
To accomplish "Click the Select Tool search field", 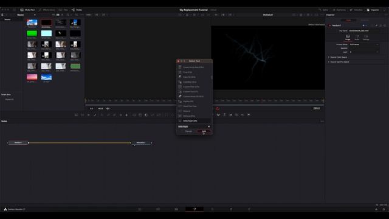I will pos(192,127).
